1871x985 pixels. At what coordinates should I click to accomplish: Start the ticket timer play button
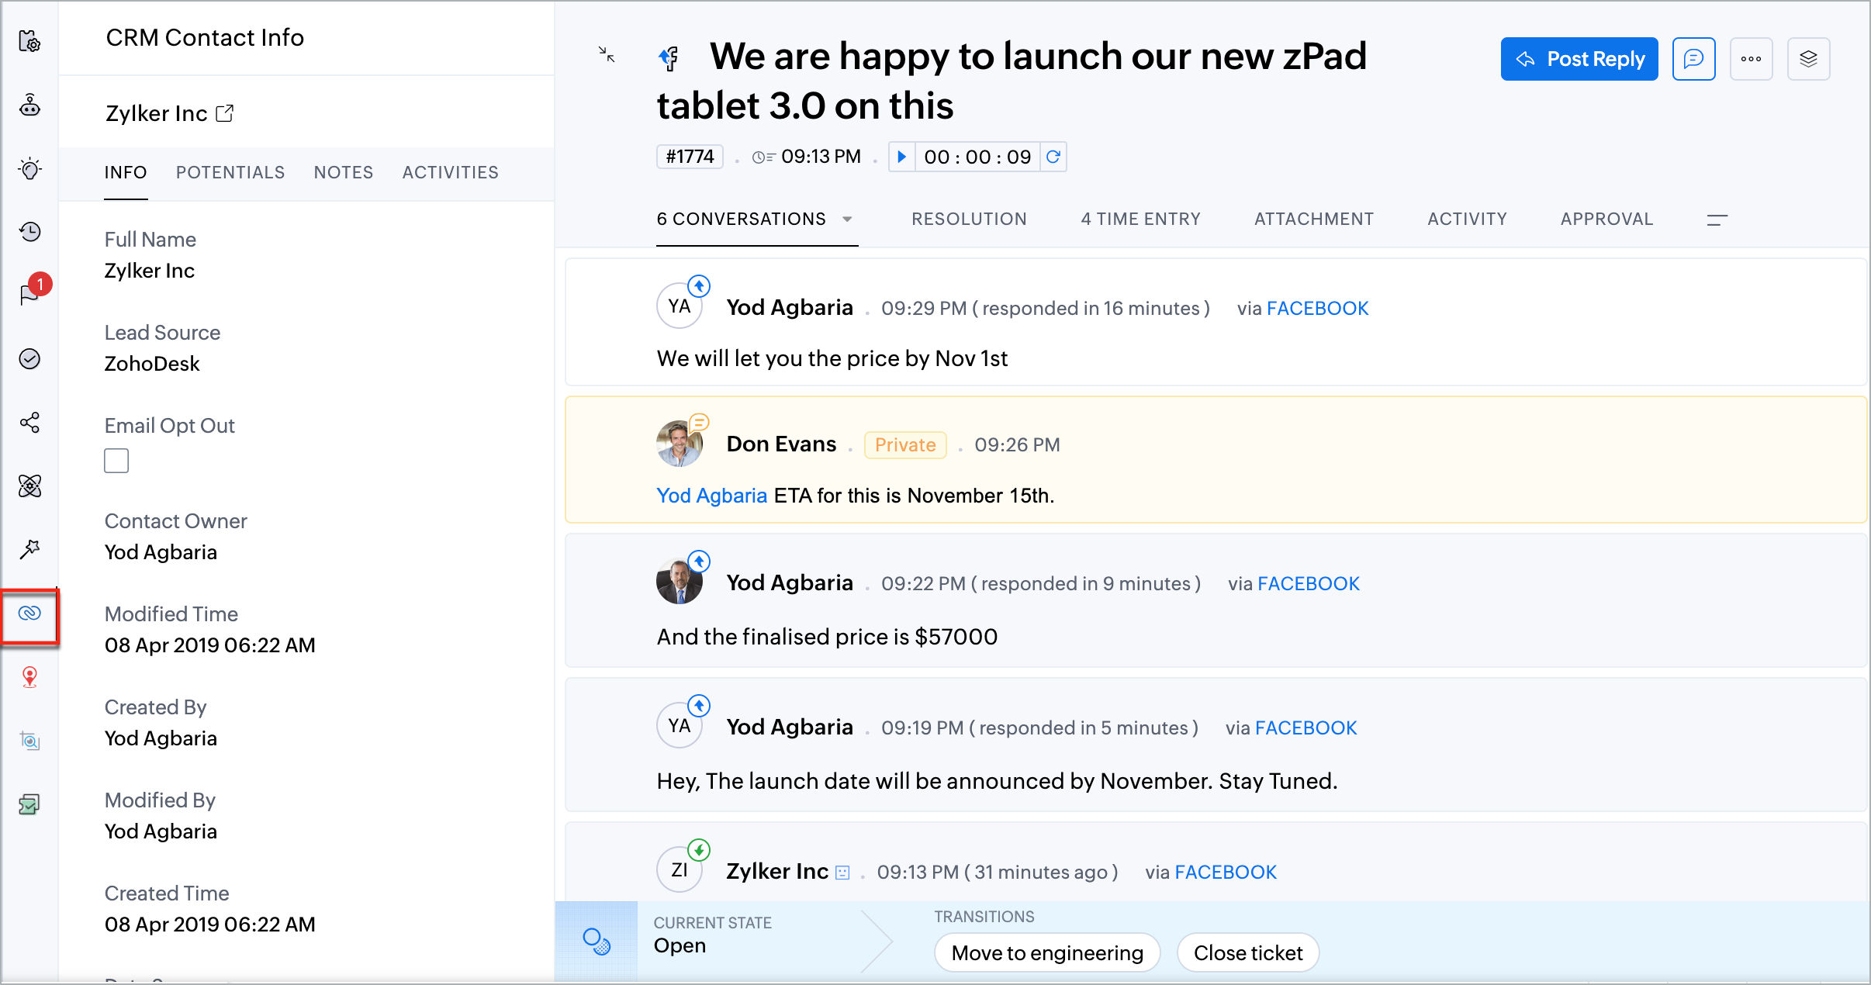901,157
